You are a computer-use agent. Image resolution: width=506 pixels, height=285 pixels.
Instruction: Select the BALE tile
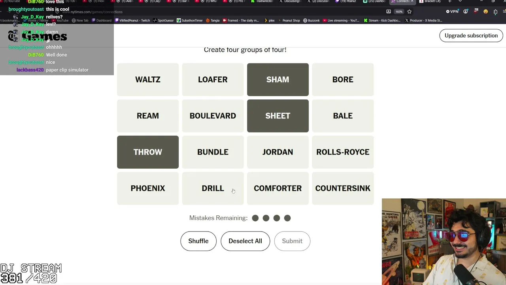pos(343,116)
